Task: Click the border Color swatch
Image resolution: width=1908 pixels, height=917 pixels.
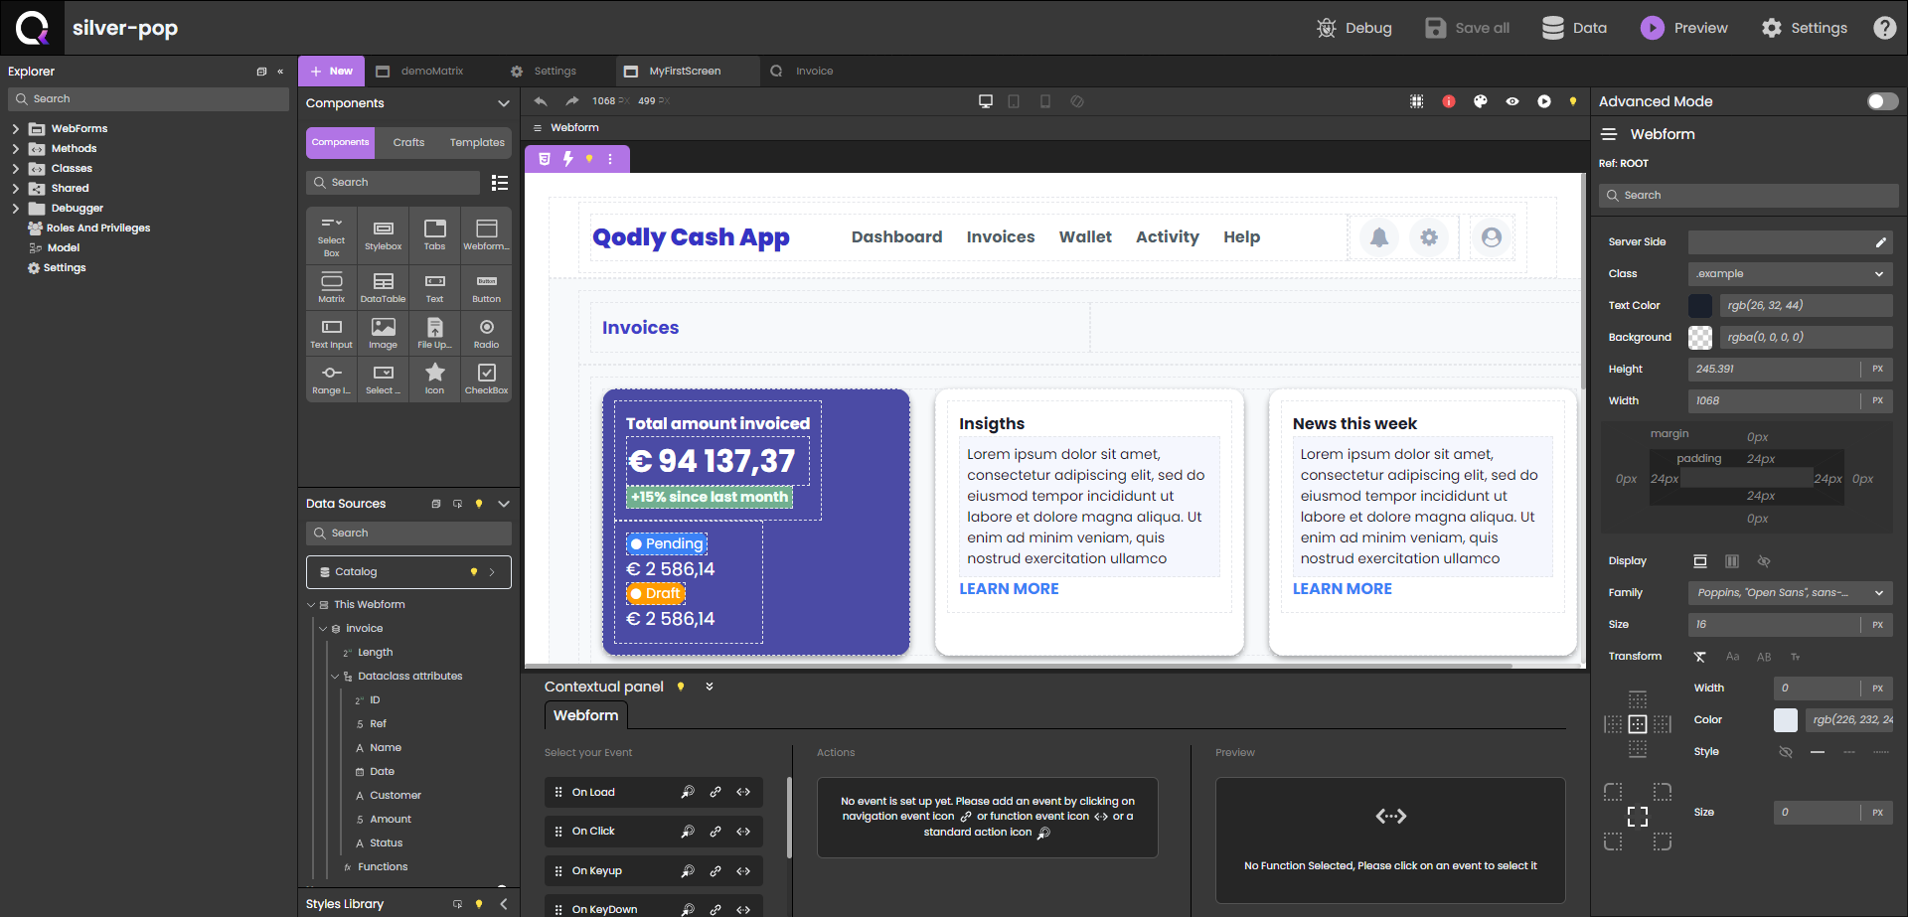Action: click(1786, 720)
